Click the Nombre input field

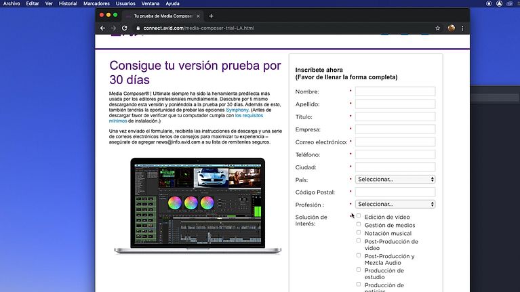click(395, 91)
